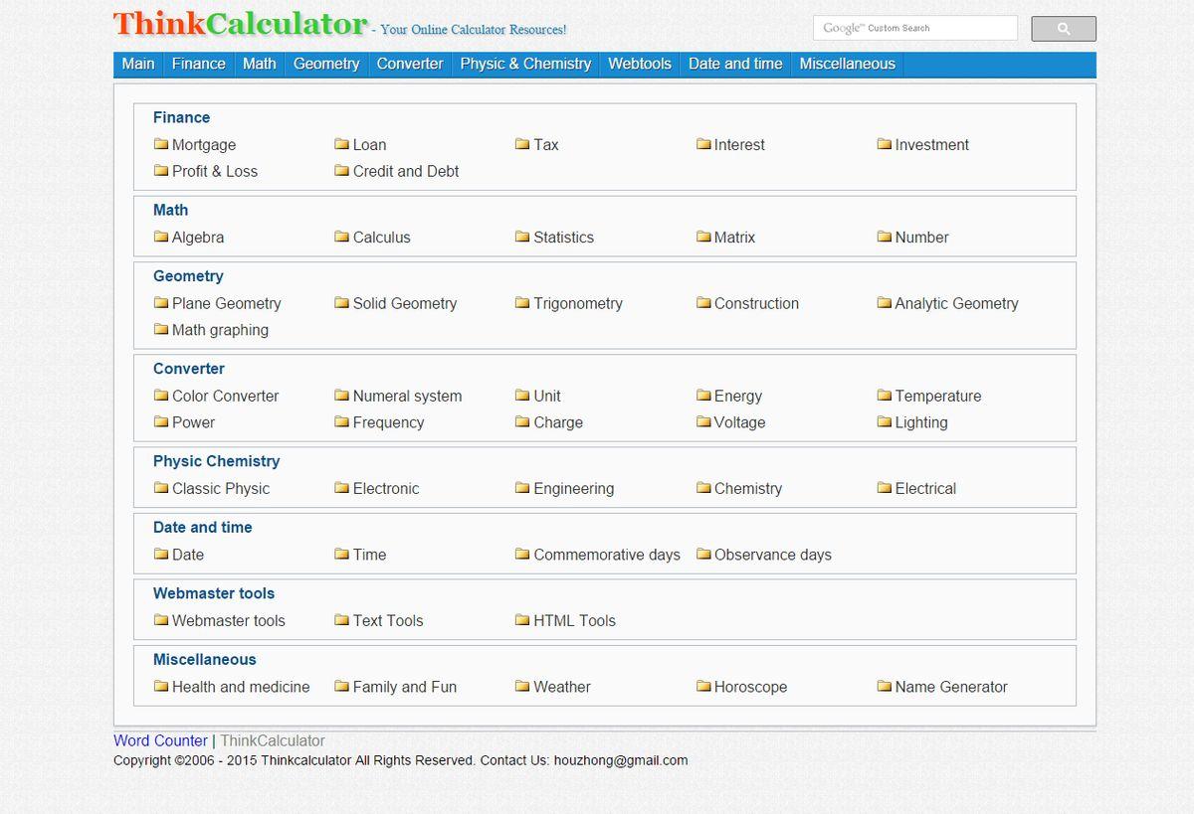The width and height of the screenshot is (1194, 814).
Task: Click the folder icon next to Date
Action: point(161,555)
